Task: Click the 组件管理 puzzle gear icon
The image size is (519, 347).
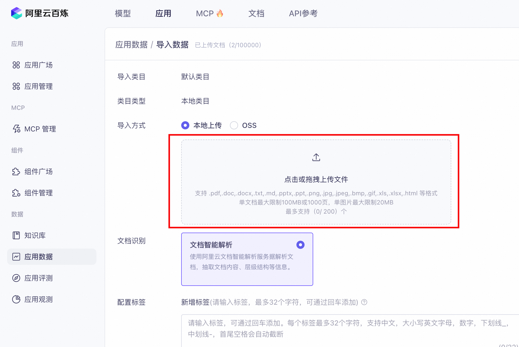Action: (x=16, y=193)
